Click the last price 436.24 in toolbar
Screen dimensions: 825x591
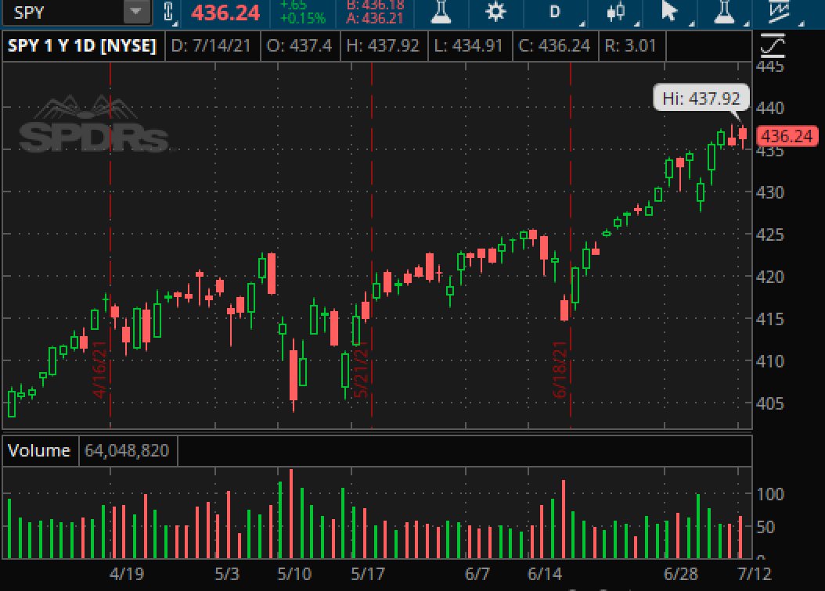click(225, 13)
